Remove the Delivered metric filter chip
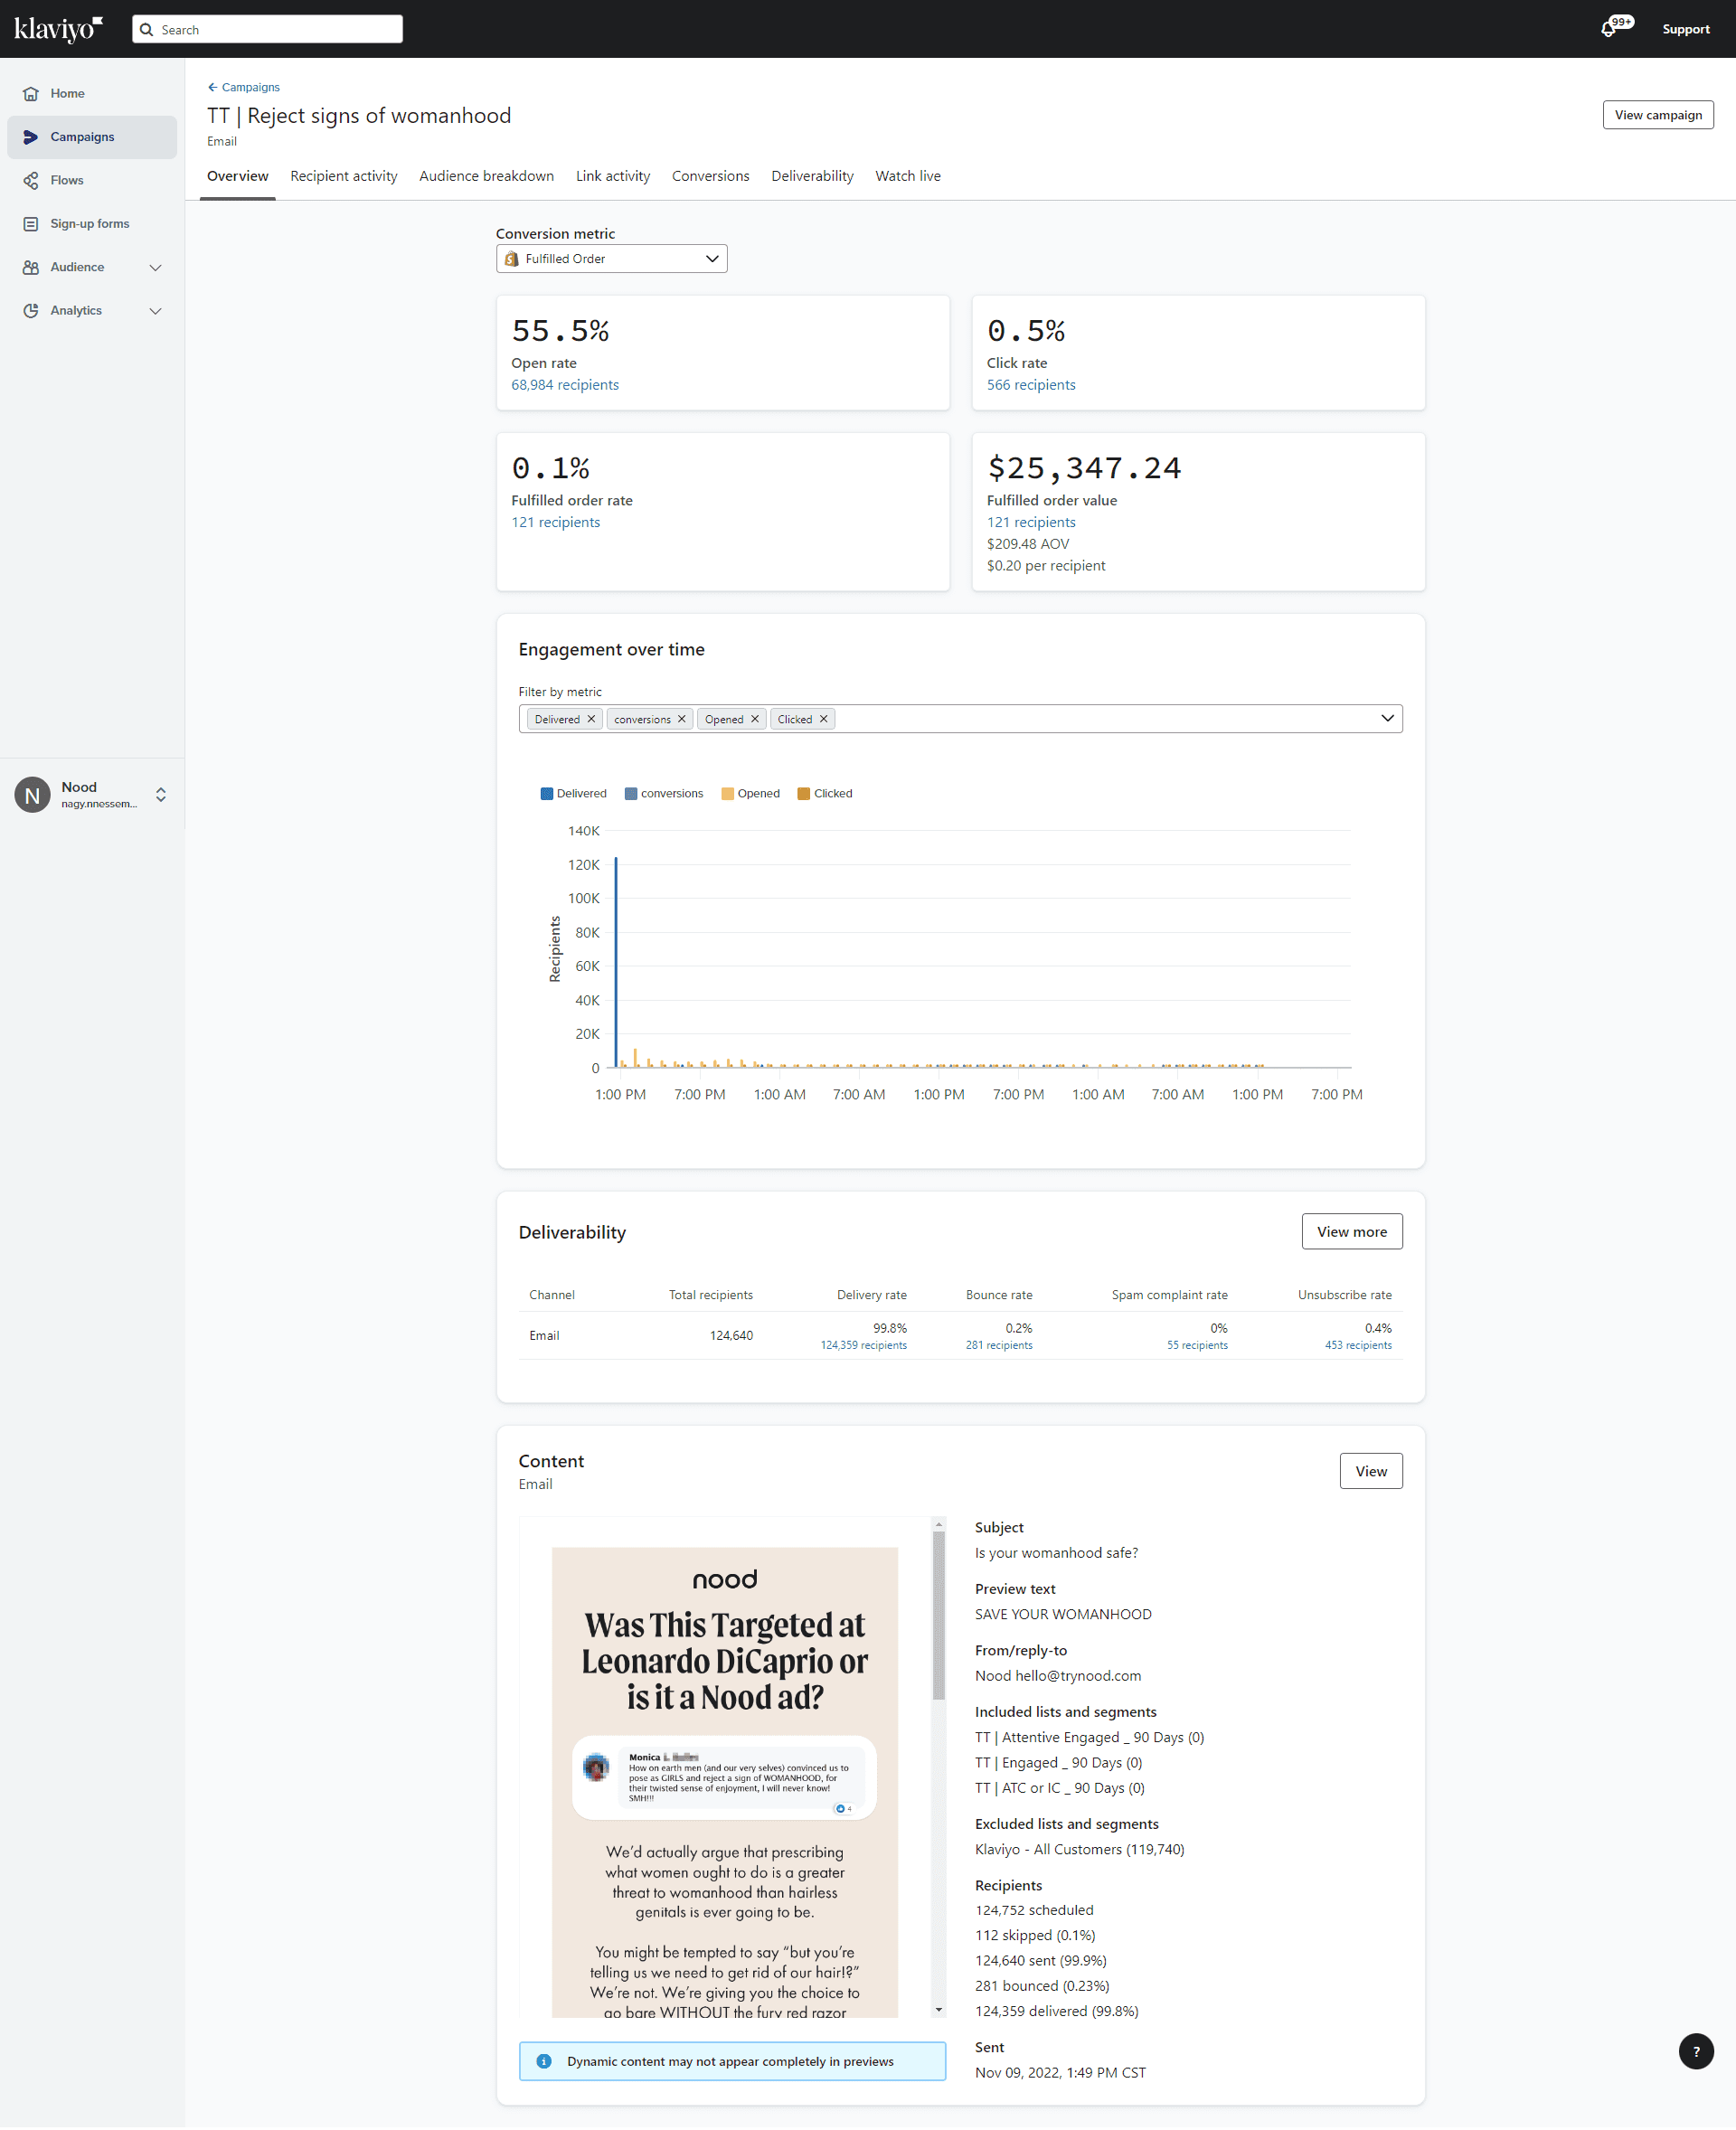The width and height of the screenshot is (1736, 2130). tap(591, 719)
